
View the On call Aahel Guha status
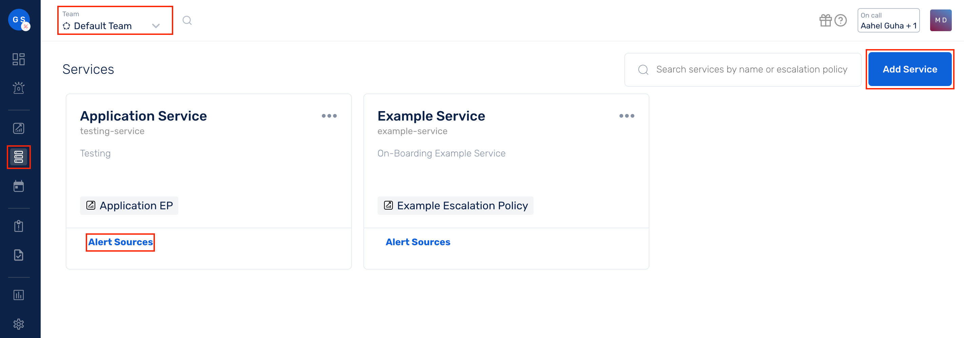click(888, 21)
